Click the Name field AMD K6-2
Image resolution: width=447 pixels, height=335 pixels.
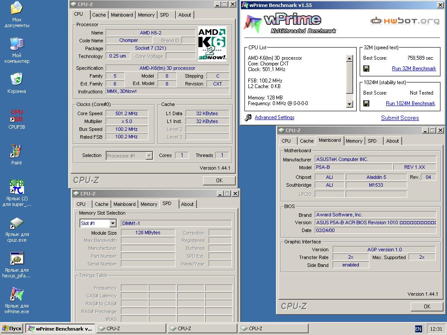[x=151, y=33]
